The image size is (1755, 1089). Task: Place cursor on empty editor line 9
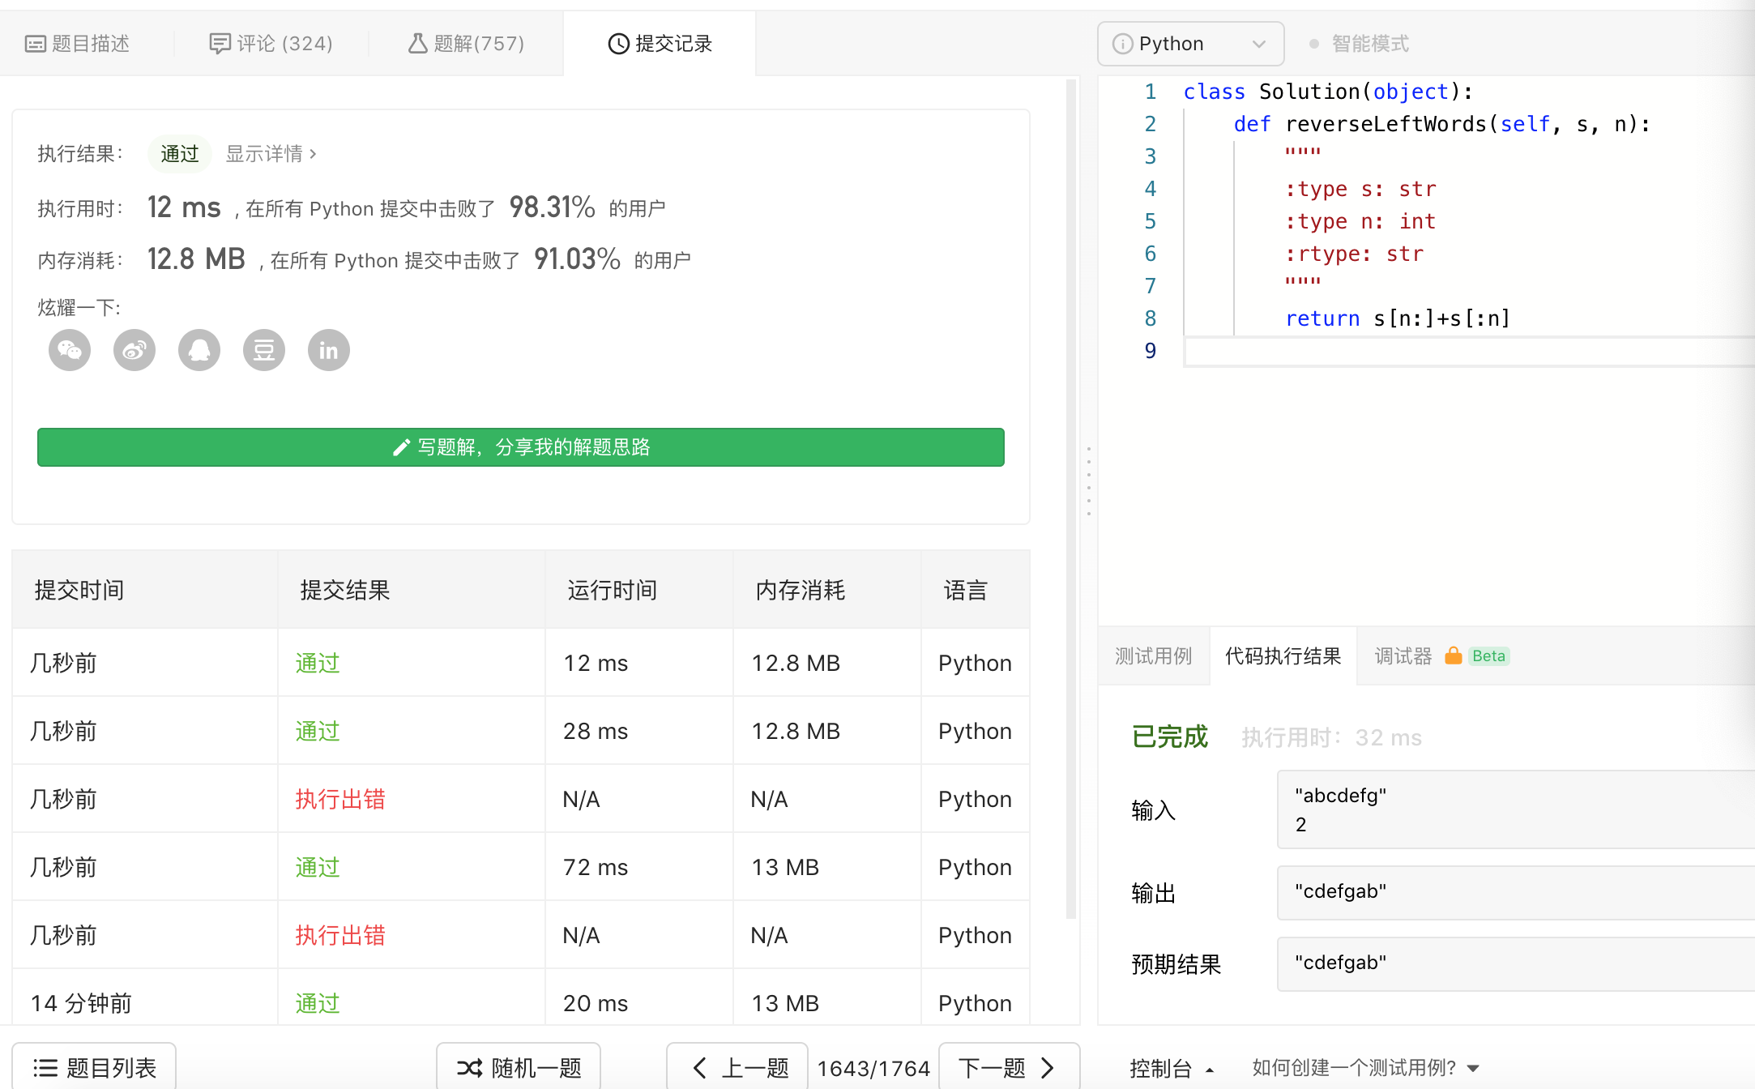[1468, 352]
